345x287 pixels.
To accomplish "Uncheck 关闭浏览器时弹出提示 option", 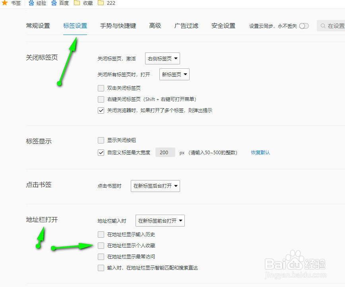I will click(101, 111).
